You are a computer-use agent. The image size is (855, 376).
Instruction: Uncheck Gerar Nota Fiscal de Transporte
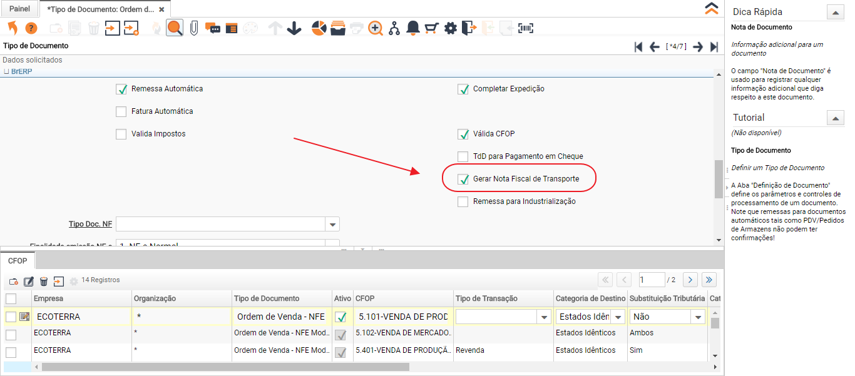[x=463, y=180]
